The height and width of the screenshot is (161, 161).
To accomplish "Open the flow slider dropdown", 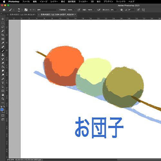I will [95, 10].
